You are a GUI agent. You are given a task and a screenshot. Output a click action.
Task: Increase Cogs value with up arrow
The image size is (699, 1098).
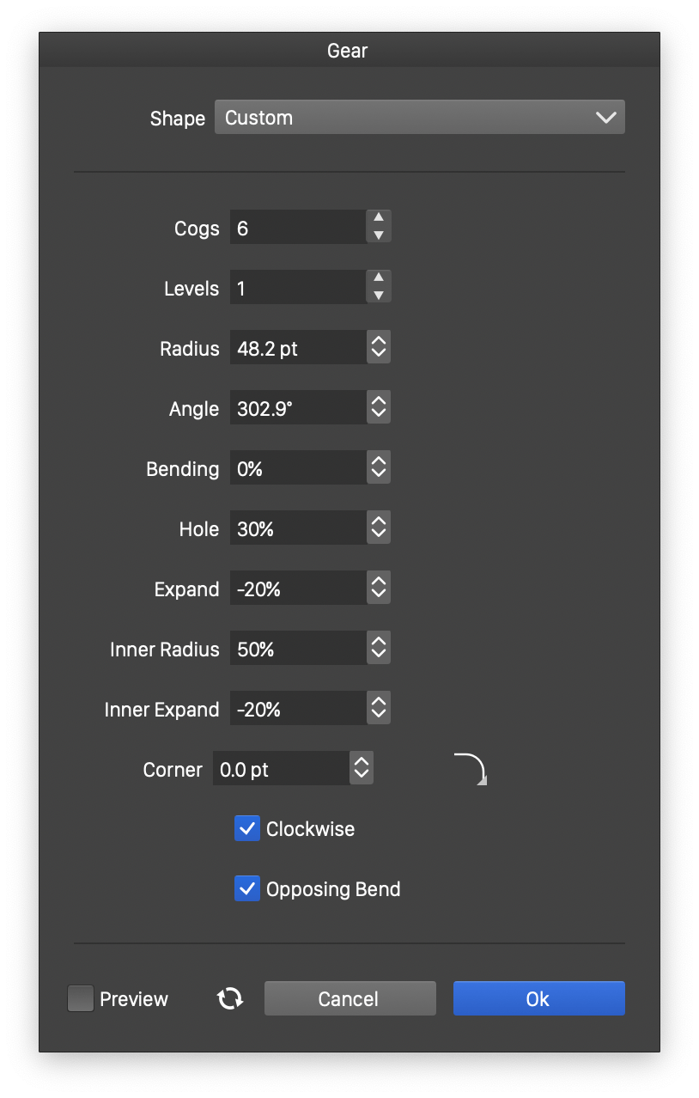379,218
